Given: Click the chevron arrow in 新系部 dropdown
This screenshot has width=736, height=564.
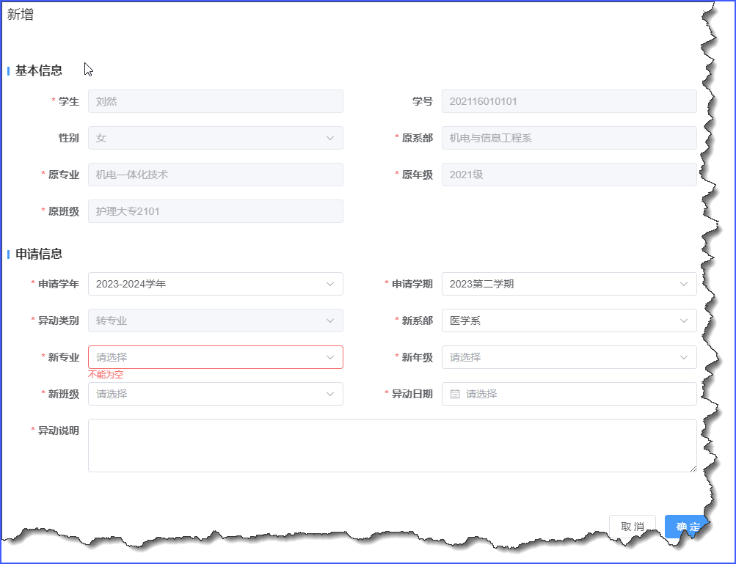Looking at the screenshot, I should [x=684, y=321].
